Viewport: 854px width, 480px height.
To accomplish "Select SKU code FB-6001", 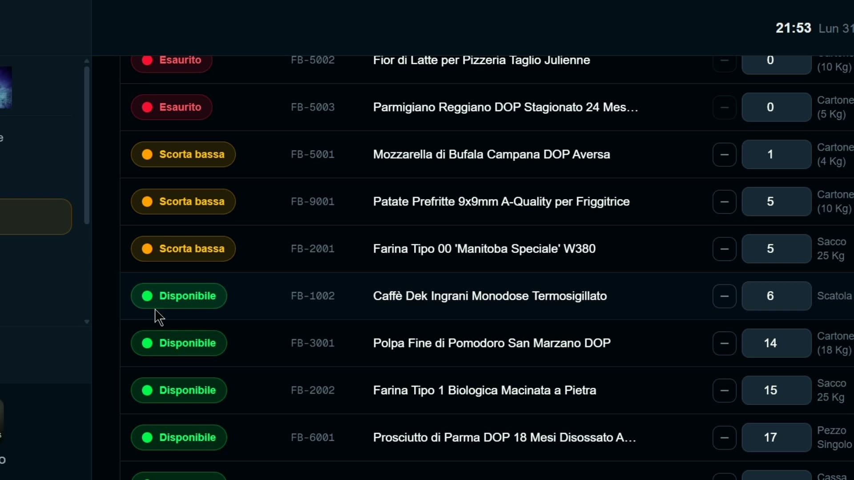I will (x=313, y=437).
